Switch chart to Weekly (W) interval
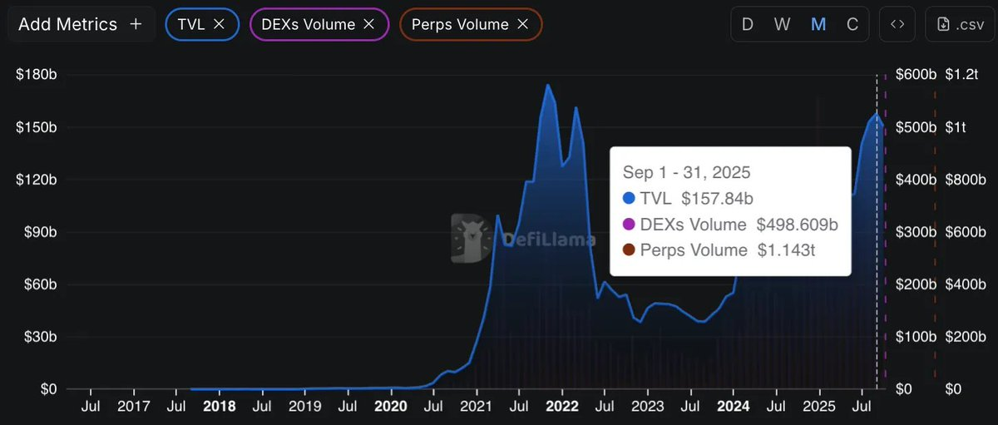 coord(782,24)
